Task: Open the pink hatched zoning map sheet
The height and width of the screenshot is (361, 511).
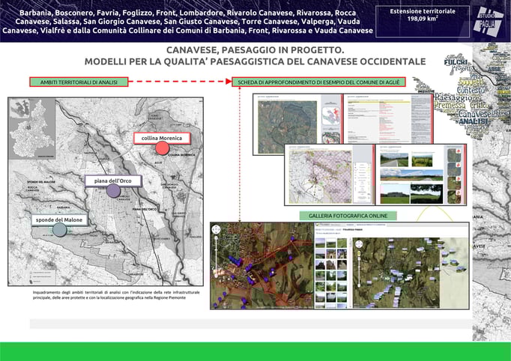Action: pos(329,175)
